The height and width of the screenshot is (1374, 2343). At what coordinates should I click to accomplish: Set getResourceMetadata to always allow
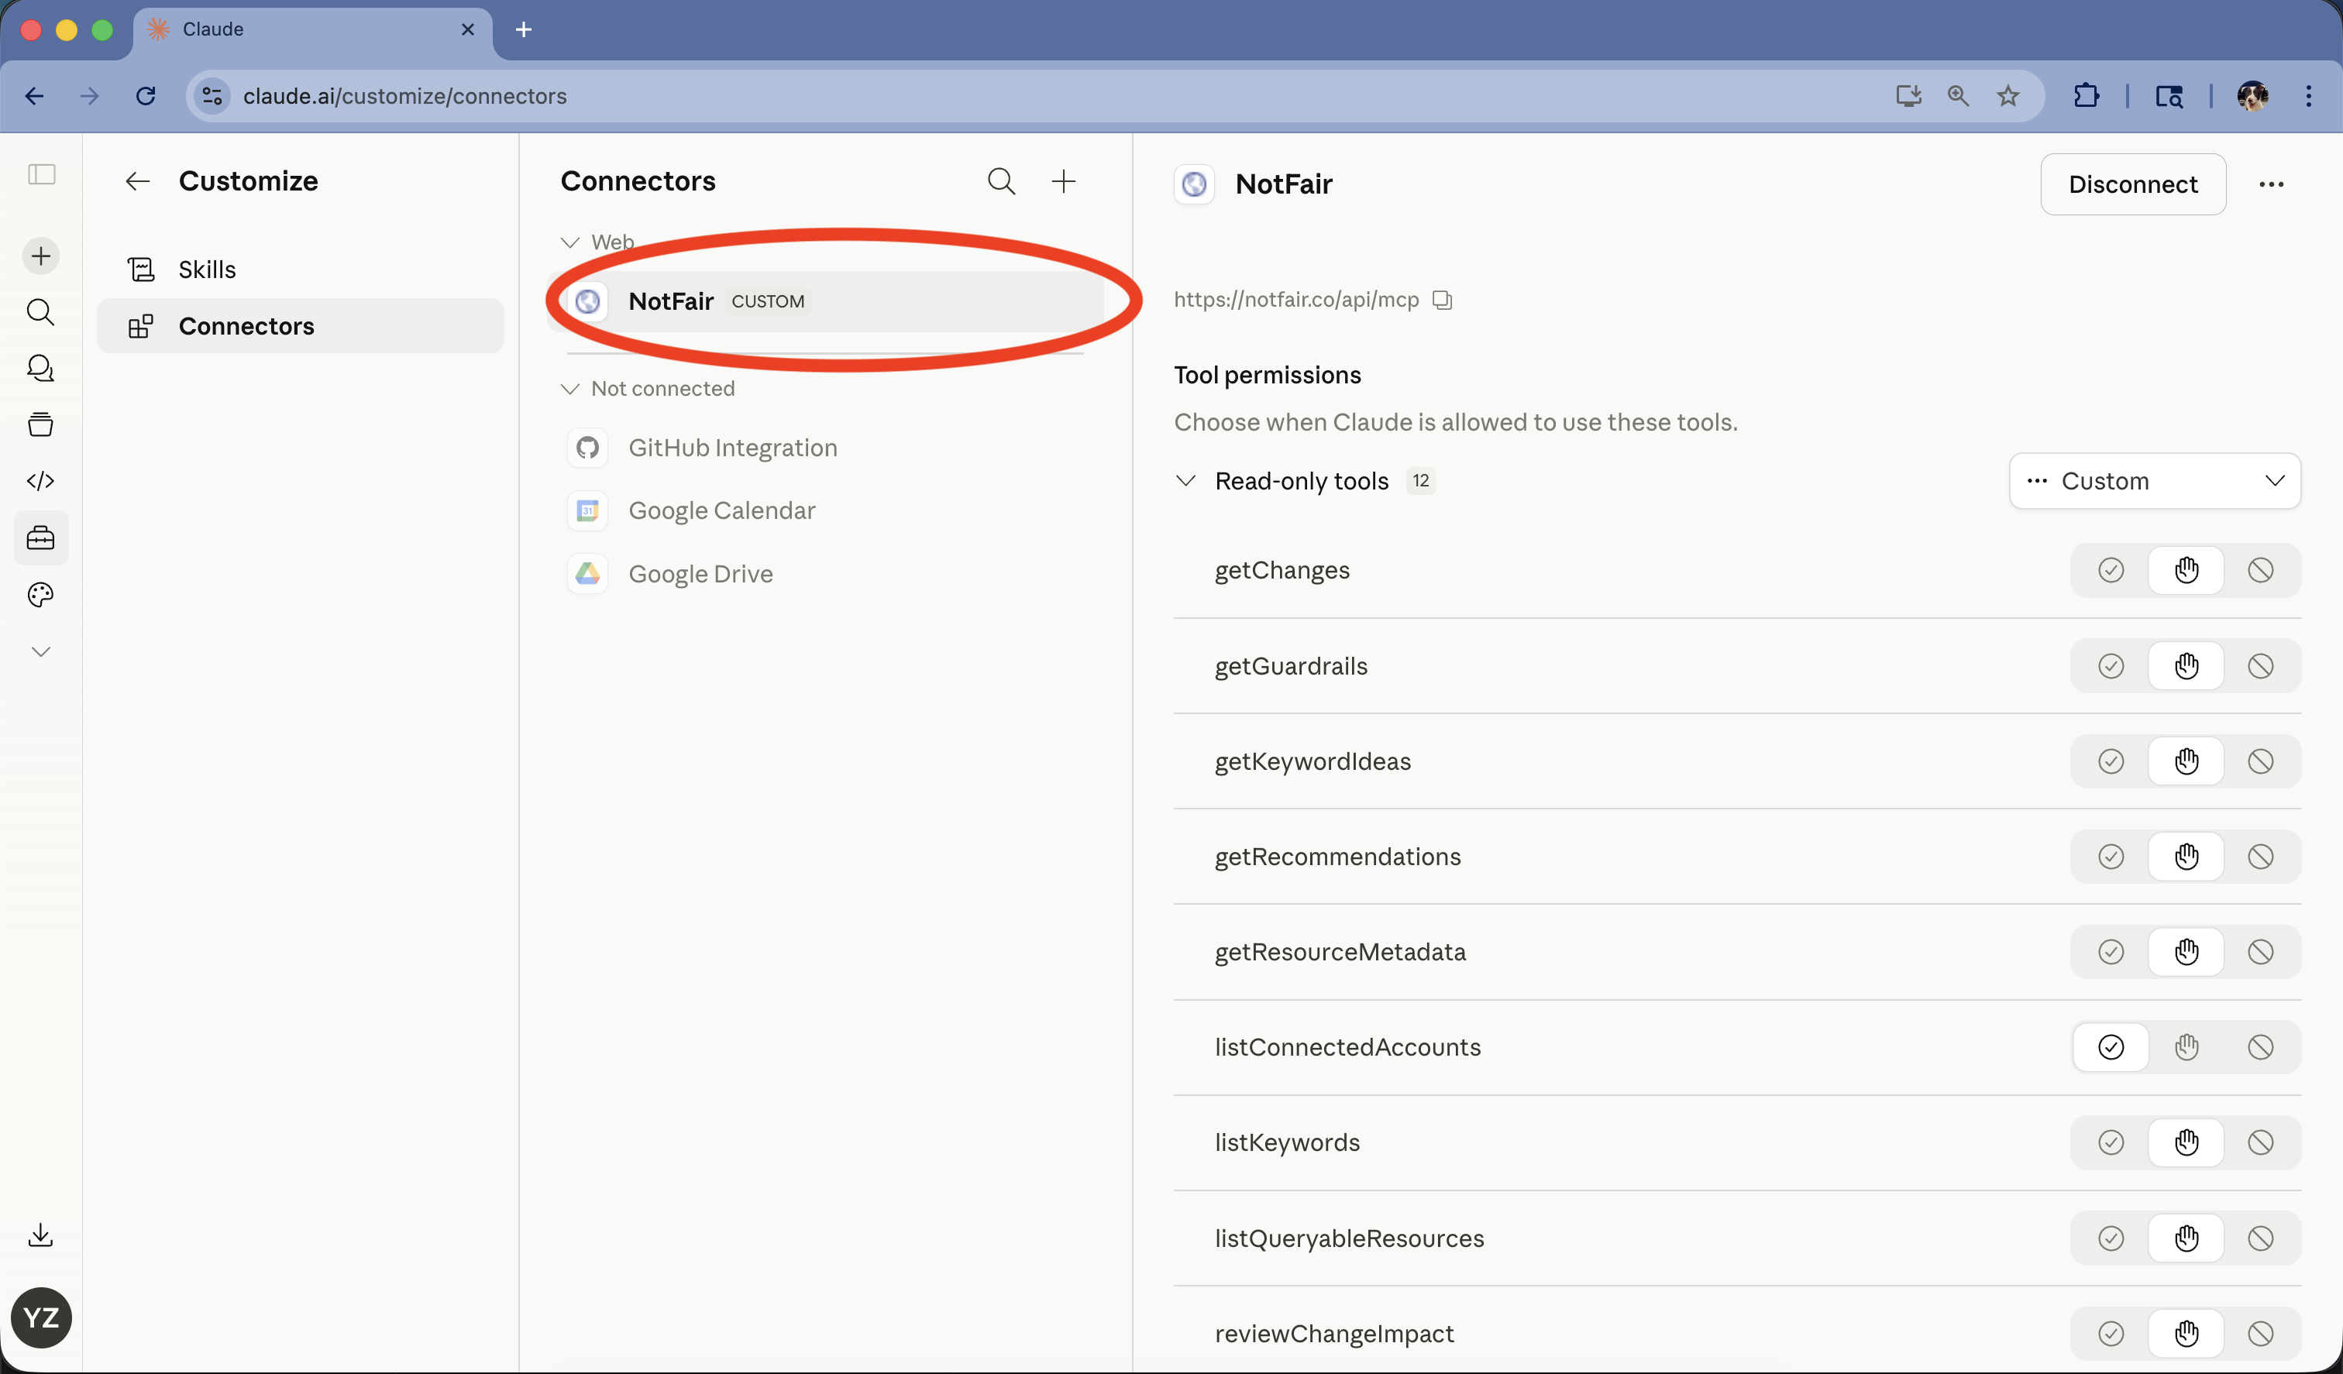click(2111, 952)
